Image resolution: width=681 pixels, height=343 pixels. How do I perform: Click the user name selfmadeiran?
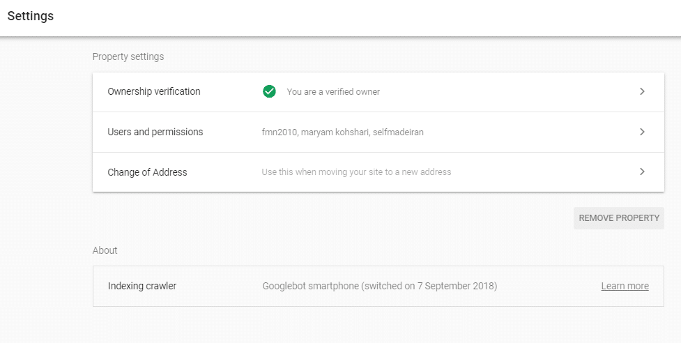click(397, 132)
